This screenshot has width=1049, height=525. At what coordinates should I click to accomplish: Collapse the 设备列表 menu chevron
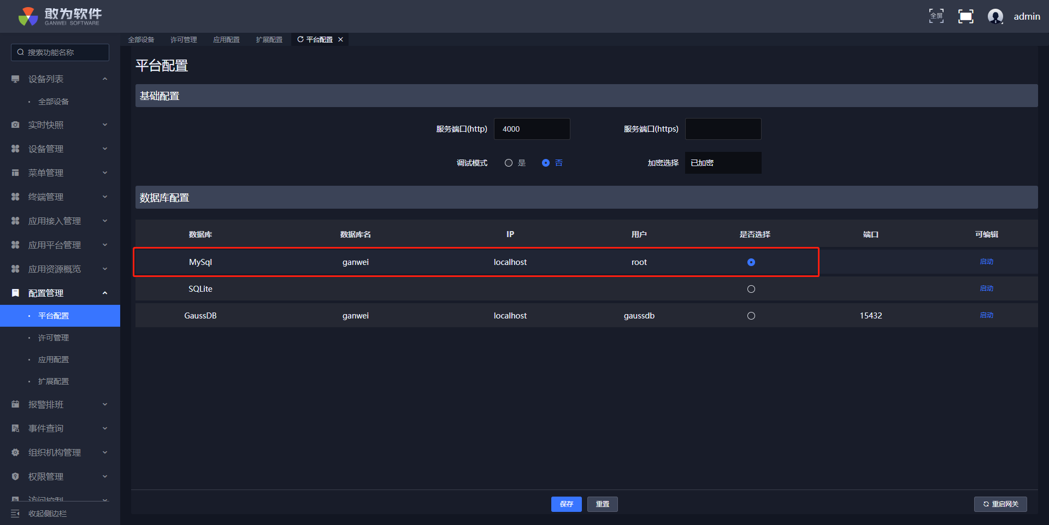pos(105,79)
